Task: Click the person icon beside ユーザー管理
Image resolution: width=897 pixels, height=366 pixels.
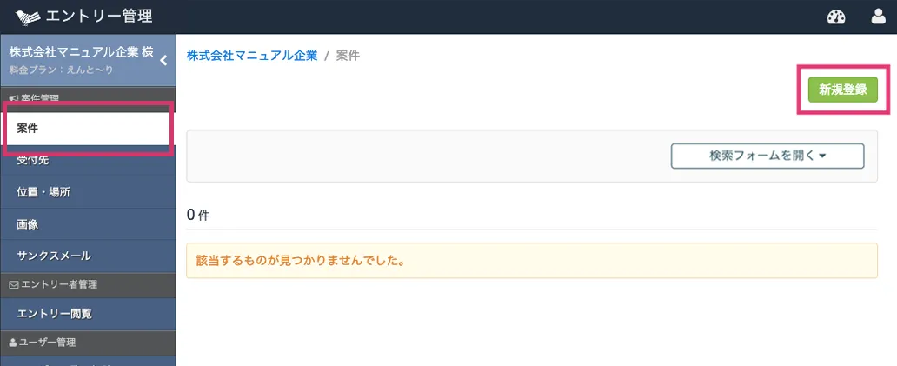Action: tap(12, 343)
